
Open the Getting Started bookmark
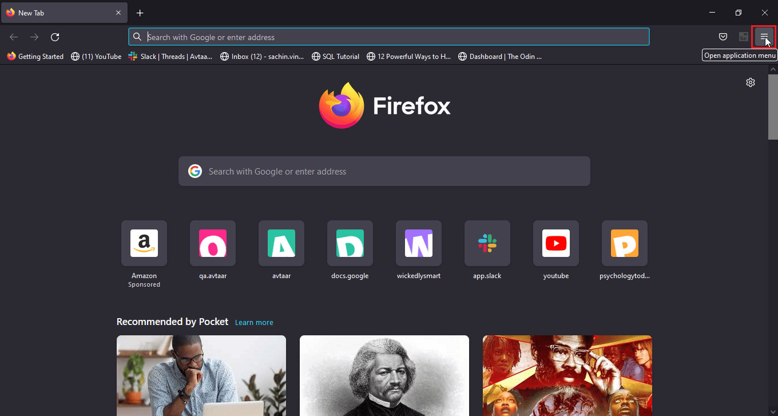(x=35, y=57)
